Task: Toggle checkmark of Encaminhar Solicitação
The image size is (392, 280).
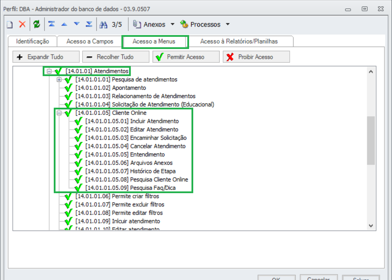Action: pyautogui.click(x=78, y=138)
